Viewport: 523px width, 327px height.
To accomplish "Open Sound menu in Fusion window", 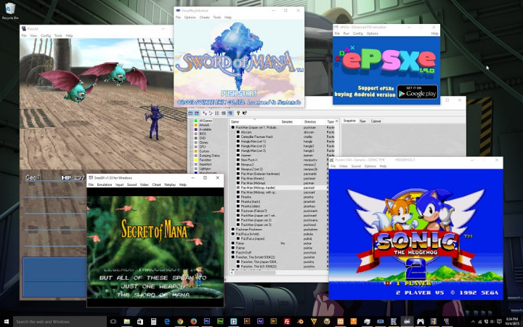I will tap(356, 166).
